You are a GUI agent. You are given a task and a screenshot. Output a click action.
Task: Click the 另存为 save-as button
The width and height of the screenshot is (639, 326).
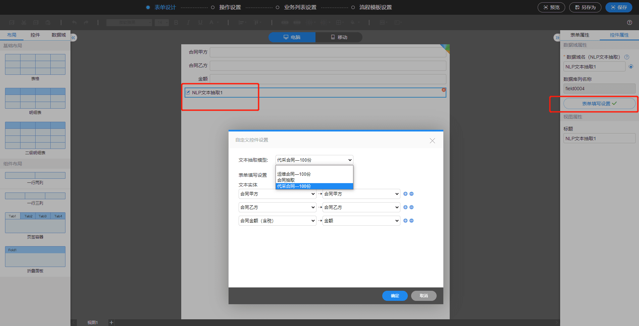click(x=585, y=7)
